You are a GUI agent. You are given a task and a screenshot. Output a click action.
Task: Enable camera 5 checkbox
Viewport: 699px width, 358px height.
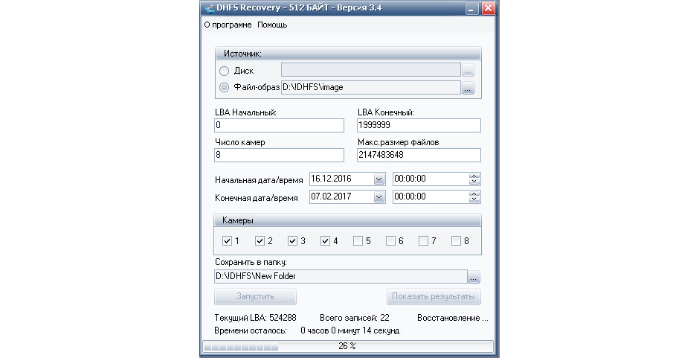(358, 240)
